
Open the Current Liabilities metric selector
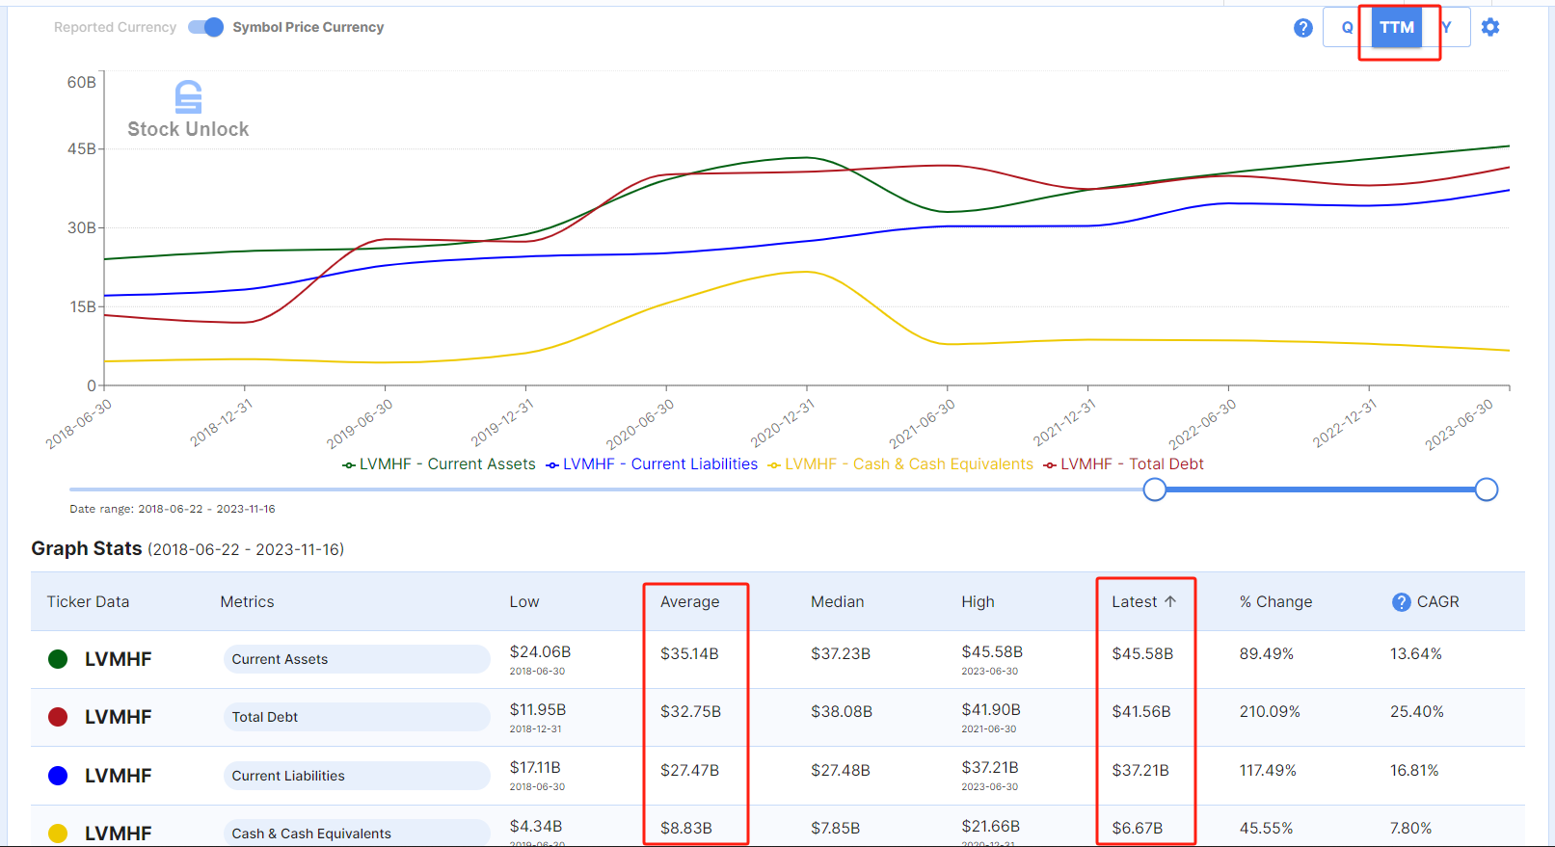357,776
